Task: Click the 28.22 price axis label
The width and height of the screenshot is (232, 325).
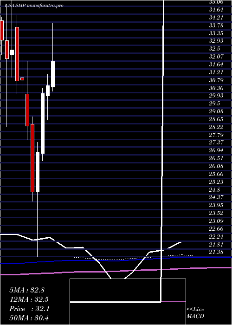Action: click(x=216, y=127)
